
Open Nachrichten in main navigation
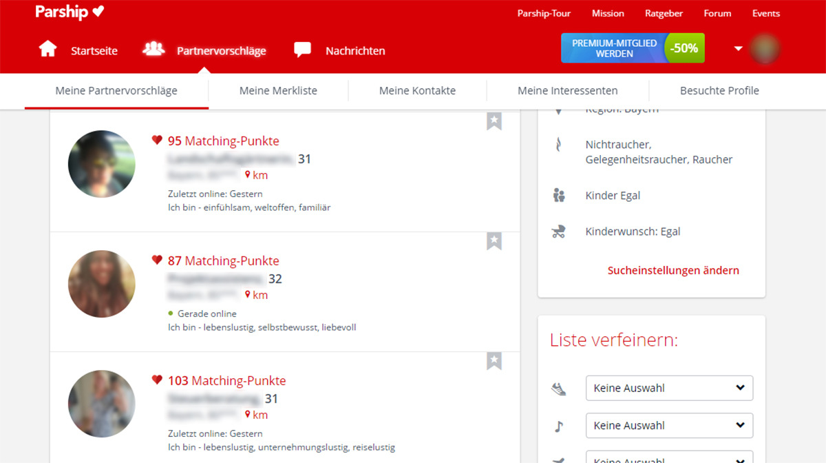355,50
